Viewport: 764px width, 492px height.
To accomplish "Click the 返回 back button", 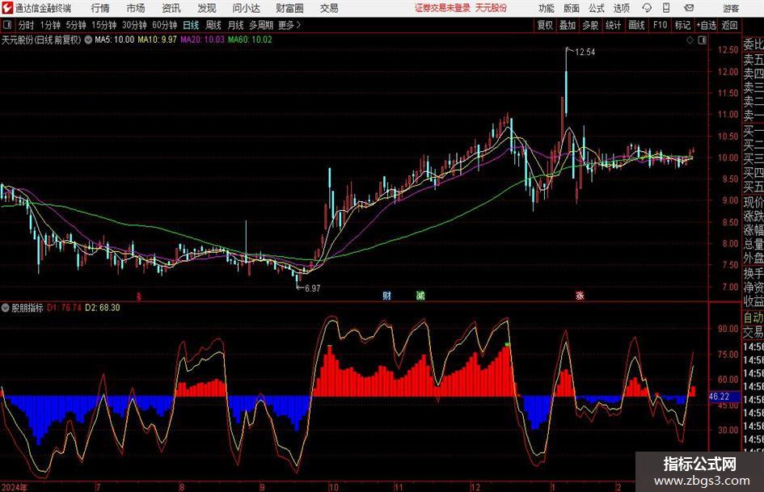I will [729, 25].
